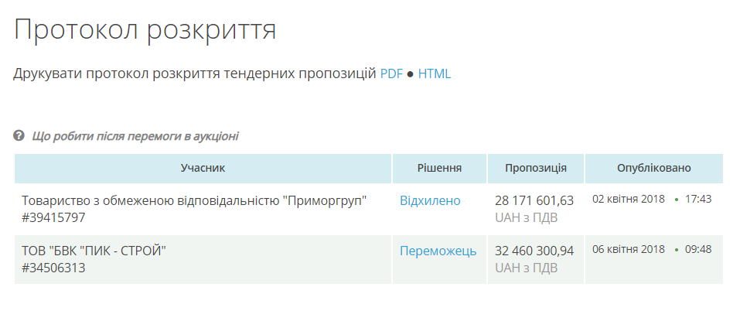Click the question mark help icon
The width and height of the screenshot is (740, 321).
[19, 136]
